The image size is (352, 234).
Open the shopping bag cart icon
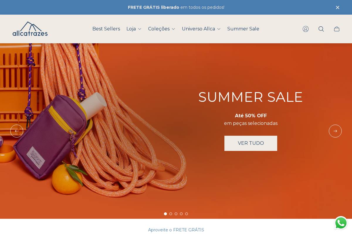click(337, 29)
